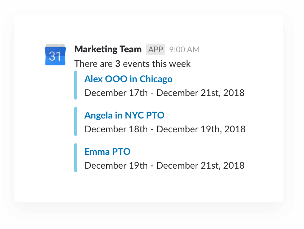This screenshot has width=304, height=229.
Task: Click the blue bar beside Alex's event
Action: [x=76, y=85]
